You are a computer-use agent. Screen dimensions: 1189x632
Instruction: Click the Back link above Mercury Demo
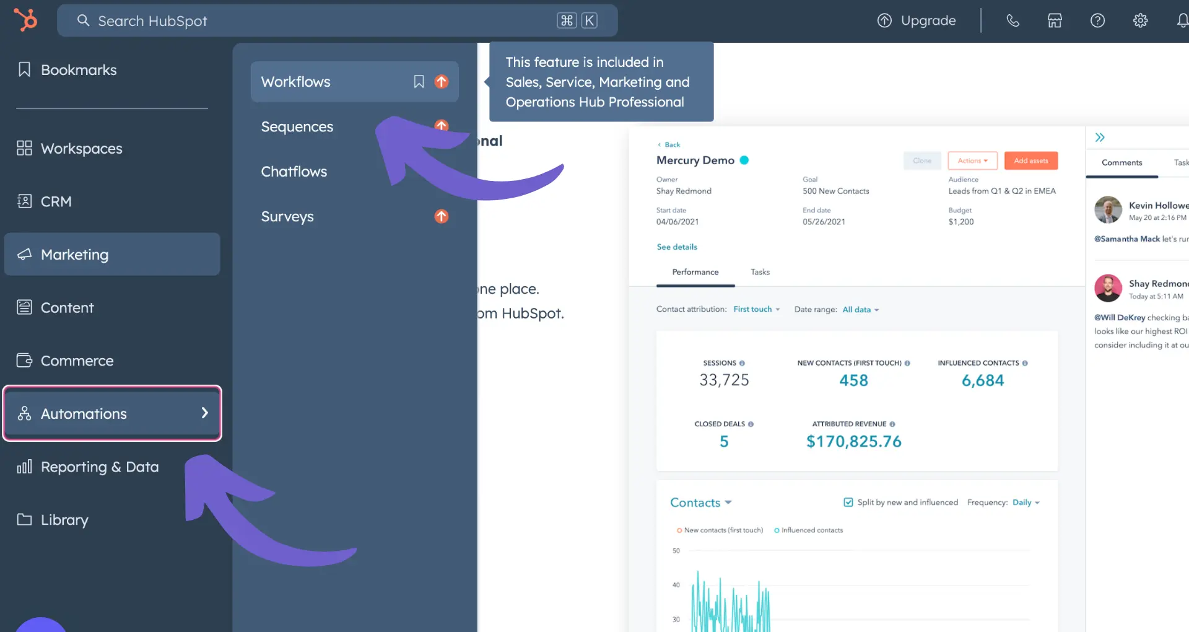[669, 144]
